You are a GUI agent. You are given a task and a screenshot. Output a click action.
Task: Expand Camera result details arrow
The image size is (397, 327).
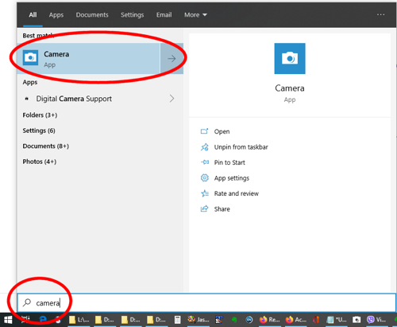pos(172,59)
